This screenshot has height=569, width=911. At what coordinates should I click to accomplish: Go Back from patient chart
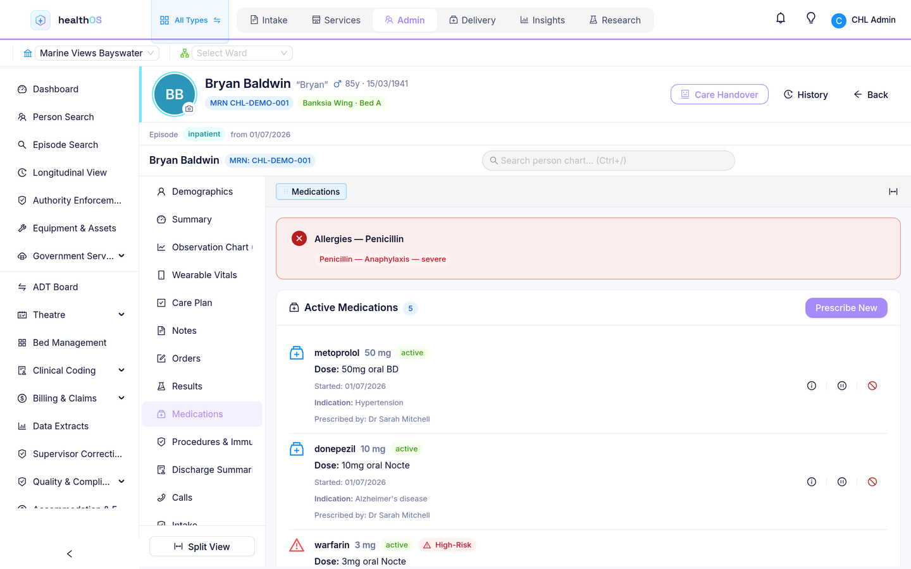tap(871, 94)
